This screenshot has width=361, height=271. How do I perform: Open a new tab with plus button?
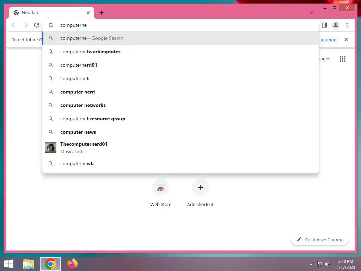(102, 13)
